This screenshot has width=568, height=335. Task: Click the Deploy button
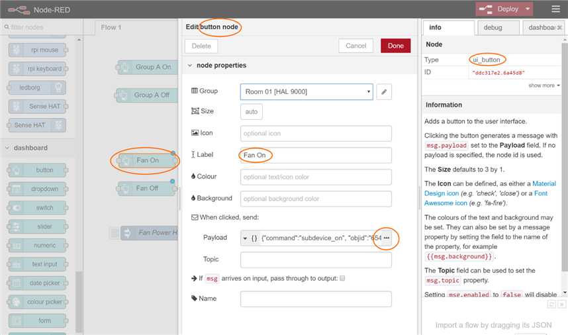coord(500,9)
